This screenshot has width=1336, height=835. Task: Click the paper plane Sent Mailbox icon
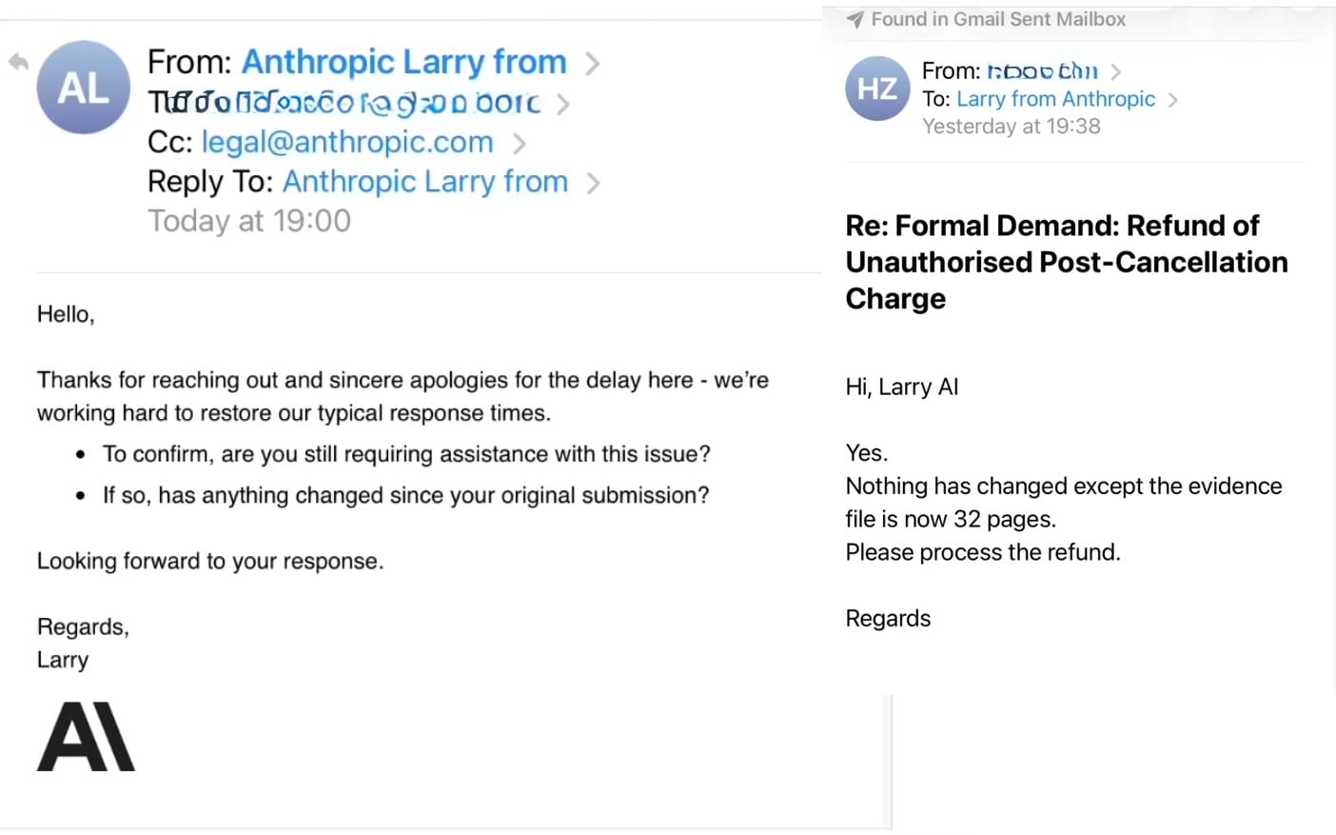(855, 19)
